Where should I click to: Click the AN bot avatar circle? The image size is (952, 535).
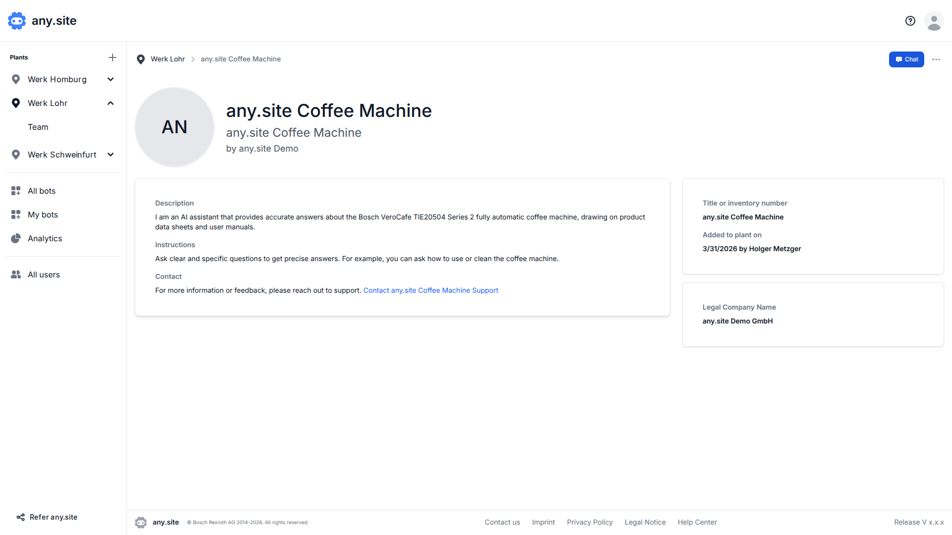coord(175,127)
